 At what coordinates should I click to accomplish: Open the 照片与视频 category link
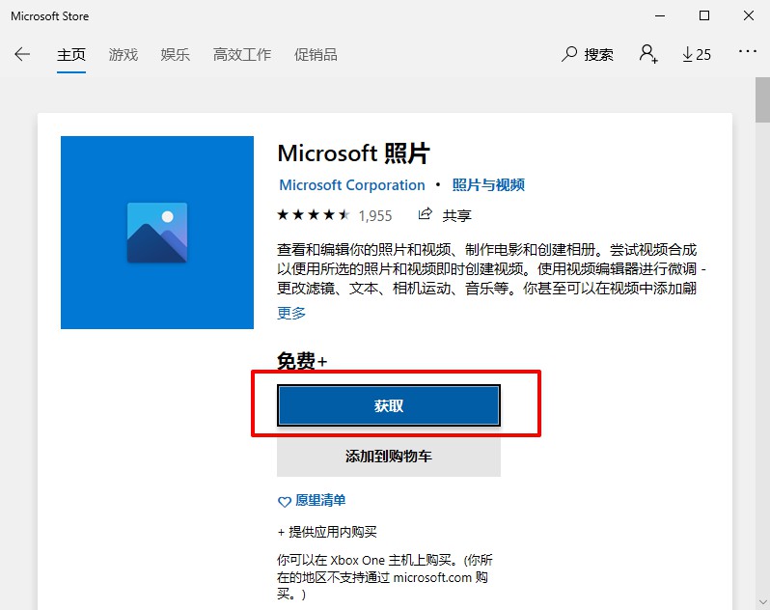(x=488, y=185)
